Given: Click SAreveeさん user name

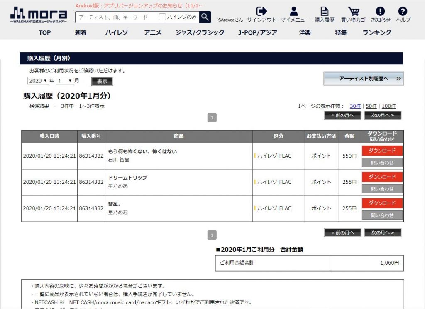Looking at the screenshot, I should (230, 20).
